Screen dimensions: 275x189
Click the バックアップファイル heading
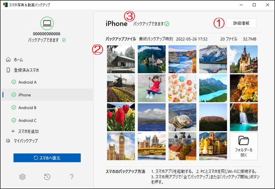tap(121, 39)
